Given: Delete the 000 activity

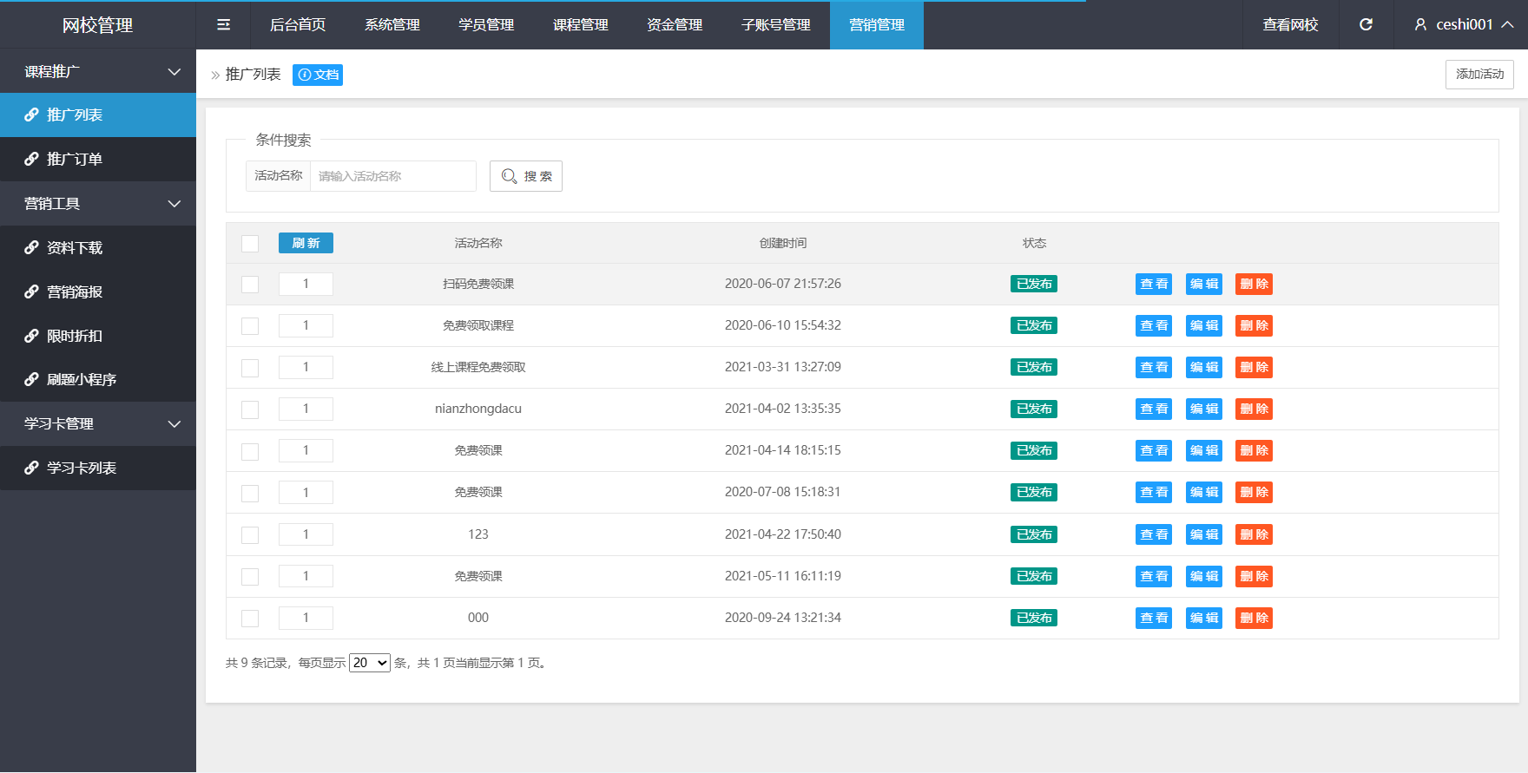Looking at the screenshot, I should 1255,618.
